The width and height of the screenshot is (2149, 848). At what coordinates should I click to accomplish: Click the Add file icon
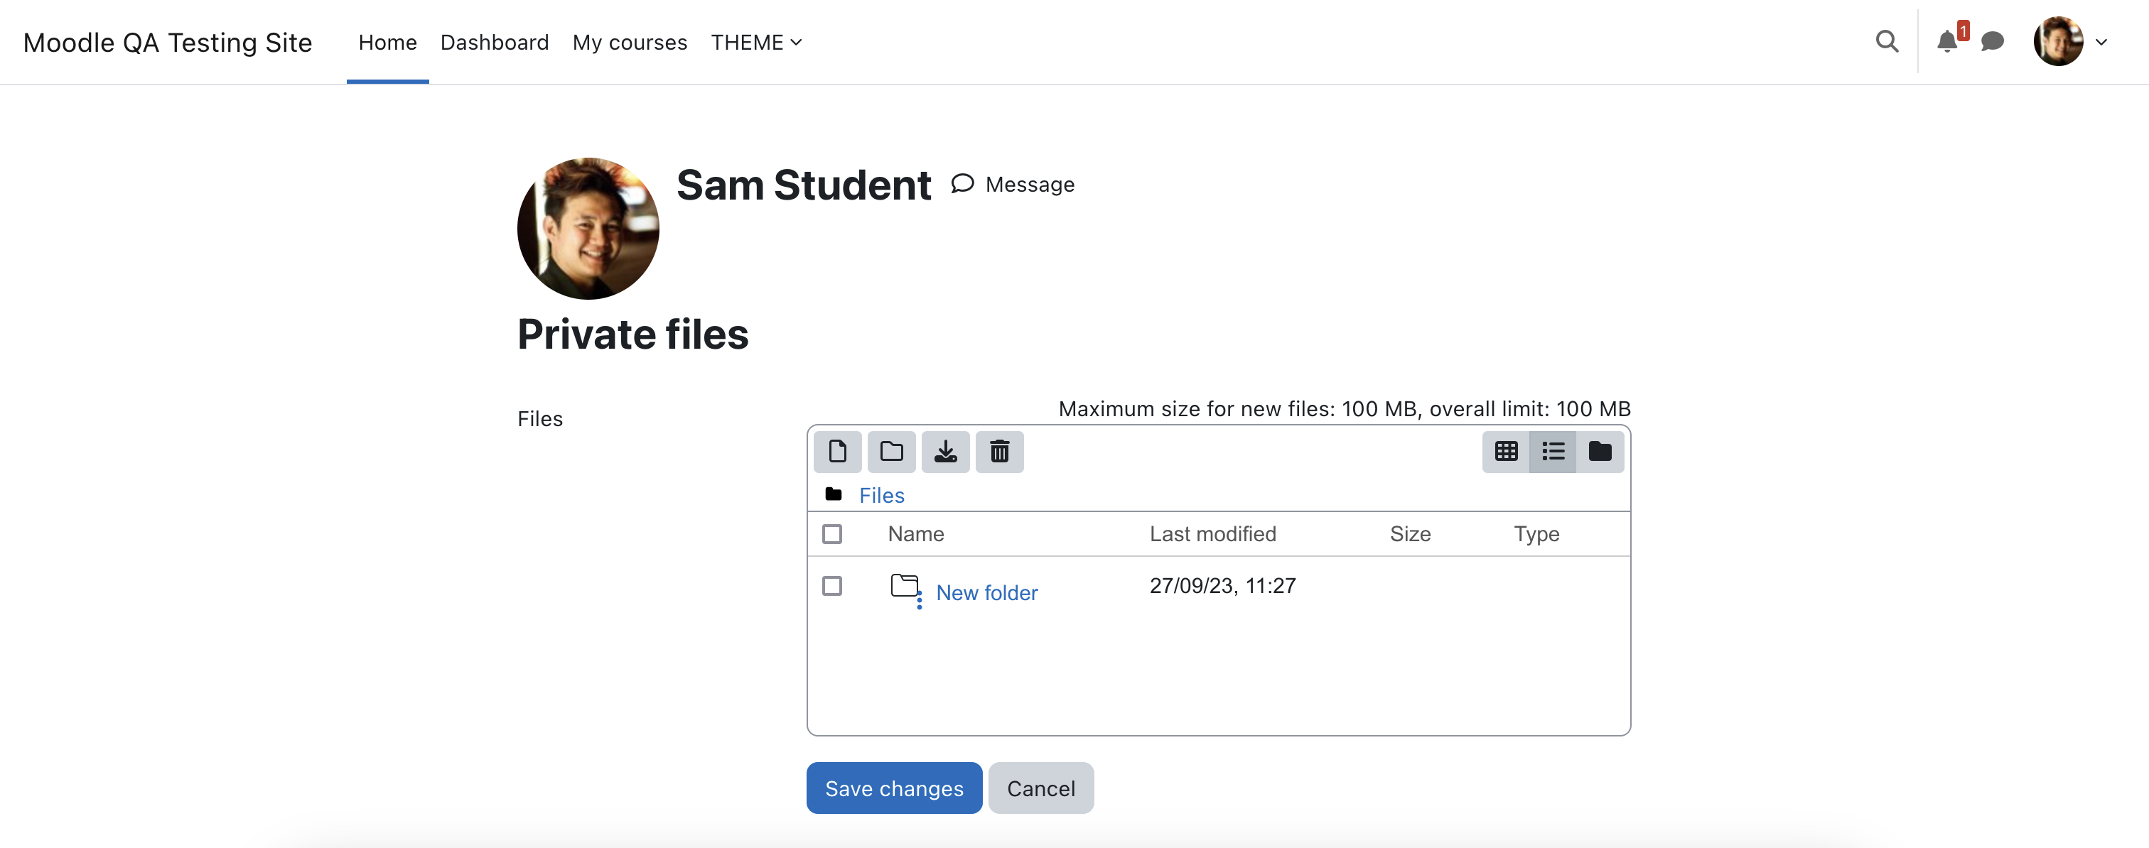836,451
